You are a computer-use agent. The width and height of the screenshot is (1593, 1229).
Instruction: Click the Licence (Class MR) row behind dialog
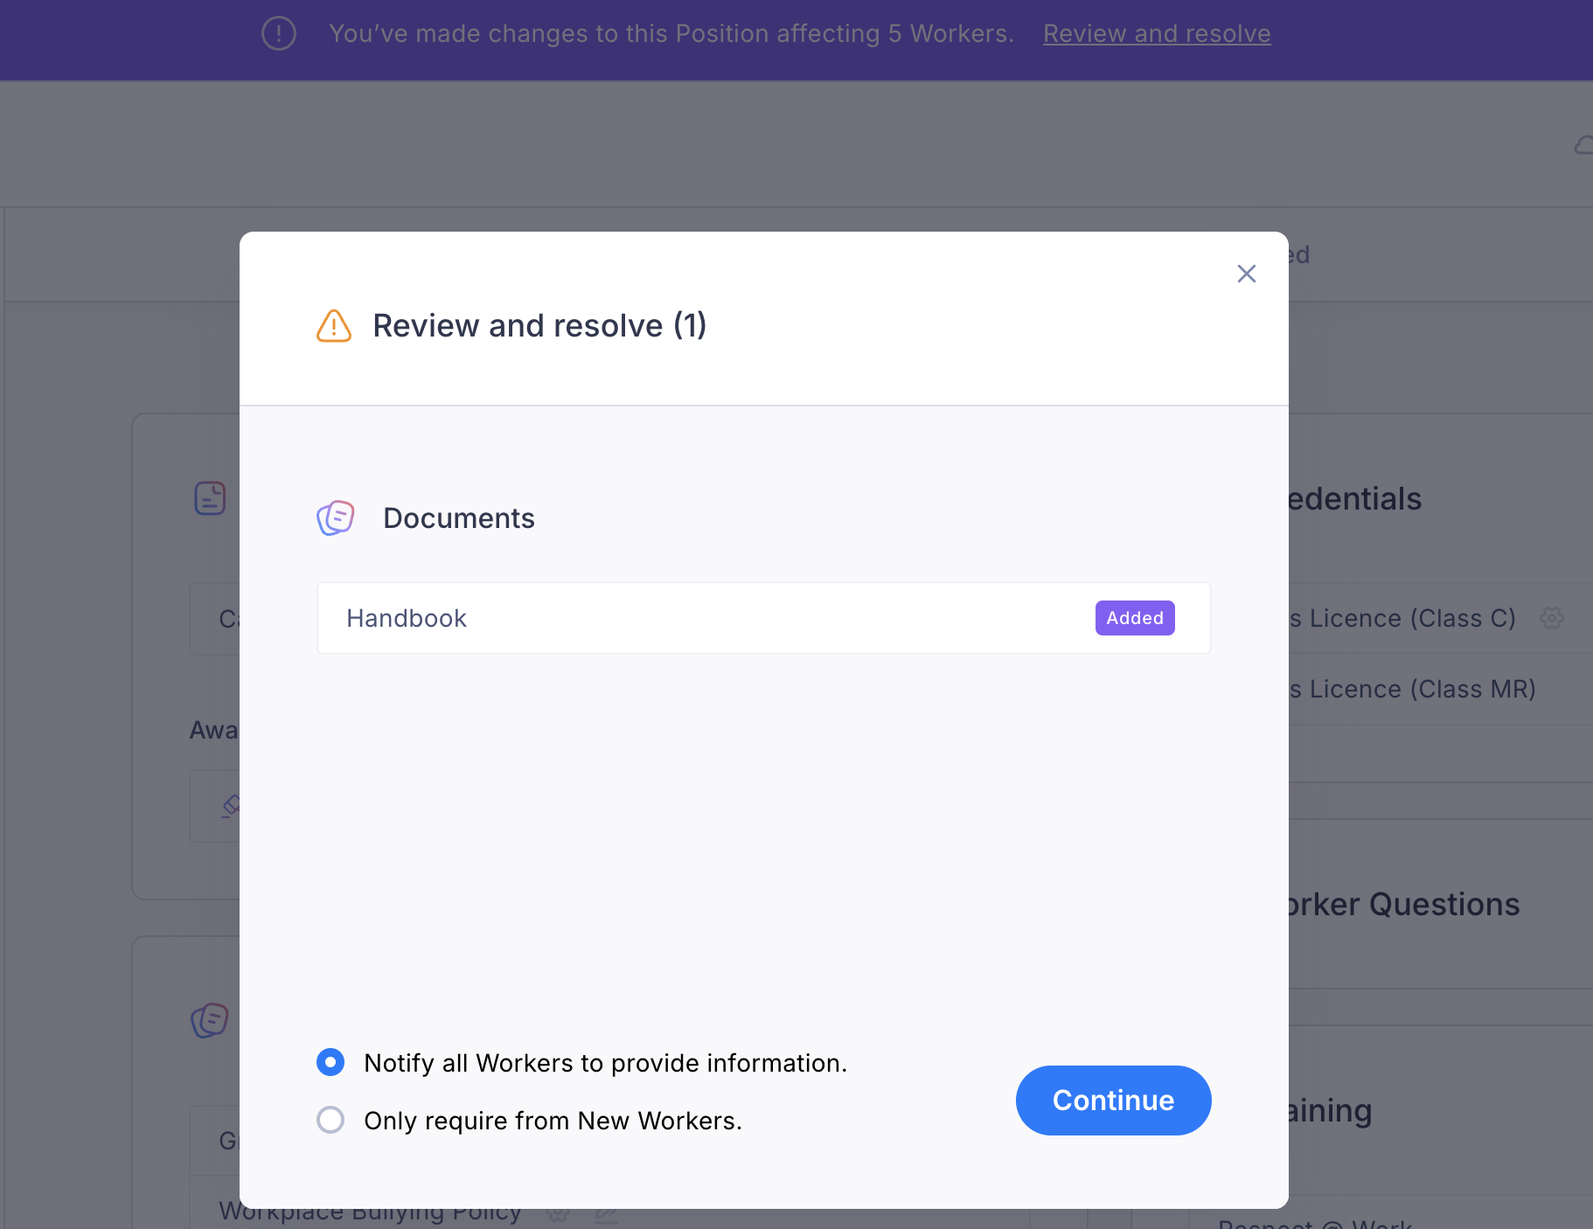point(1441,689)
